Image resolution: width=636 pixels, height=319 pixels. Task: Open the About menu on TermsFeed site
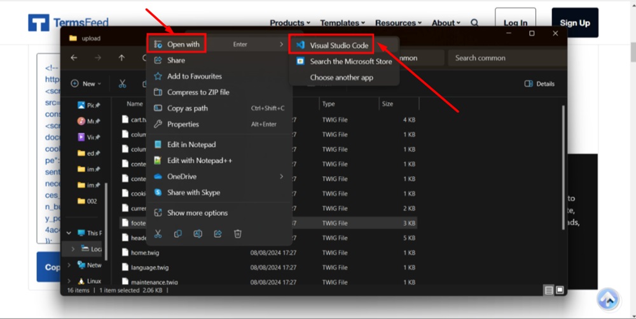[x=446, y=23]
